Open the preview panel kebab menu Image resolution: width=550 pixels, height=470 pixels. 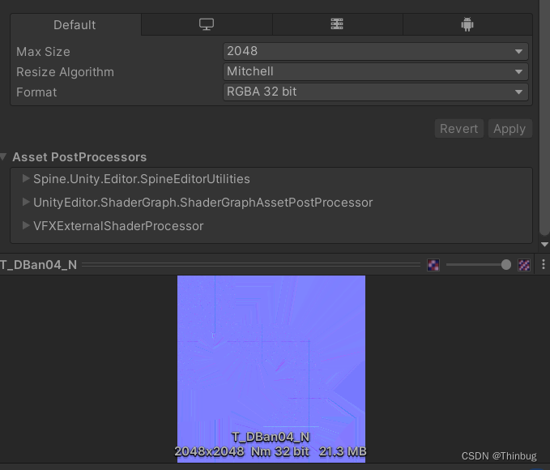(x=544, y=264)
